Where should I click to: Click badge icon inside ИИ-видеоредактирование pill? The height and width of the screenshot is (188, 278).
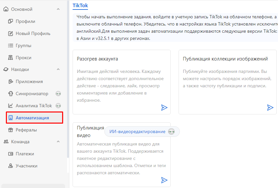(x=171, y=131)
